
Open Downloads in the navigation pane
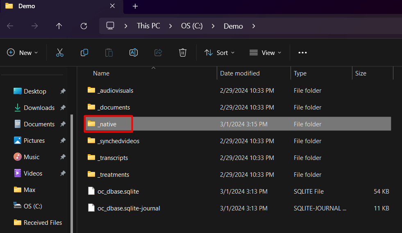(x=39, y=108)
